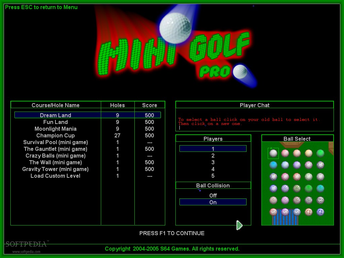Choose the dark blue ball with shapes pattern
The image size is (344, 258).
(320, 212)
